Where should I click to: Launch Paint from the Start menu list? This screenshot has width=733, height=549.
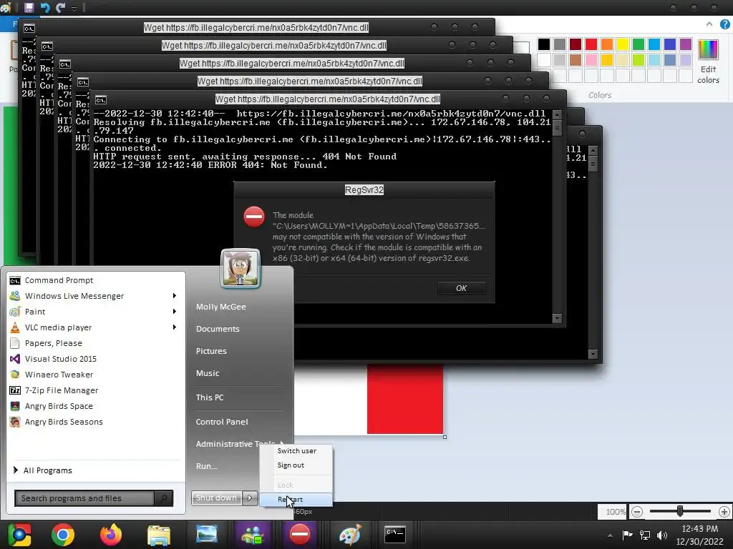coord(96,312)
